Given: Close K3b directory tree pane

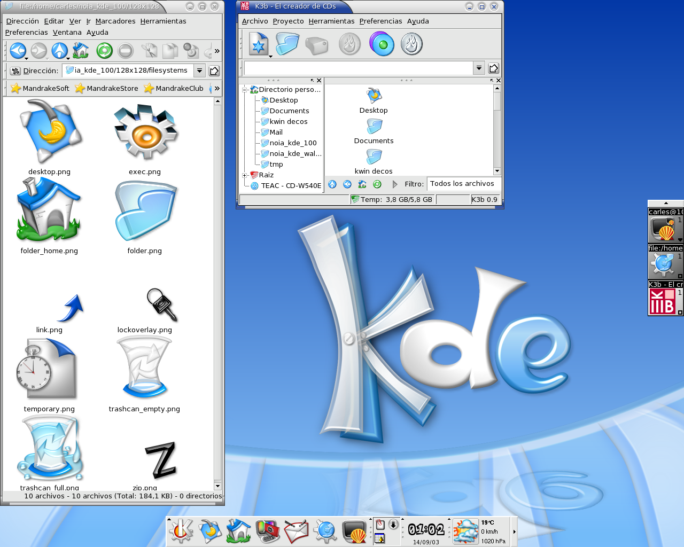Looking at the screenshot, I should tap(319, 81).
